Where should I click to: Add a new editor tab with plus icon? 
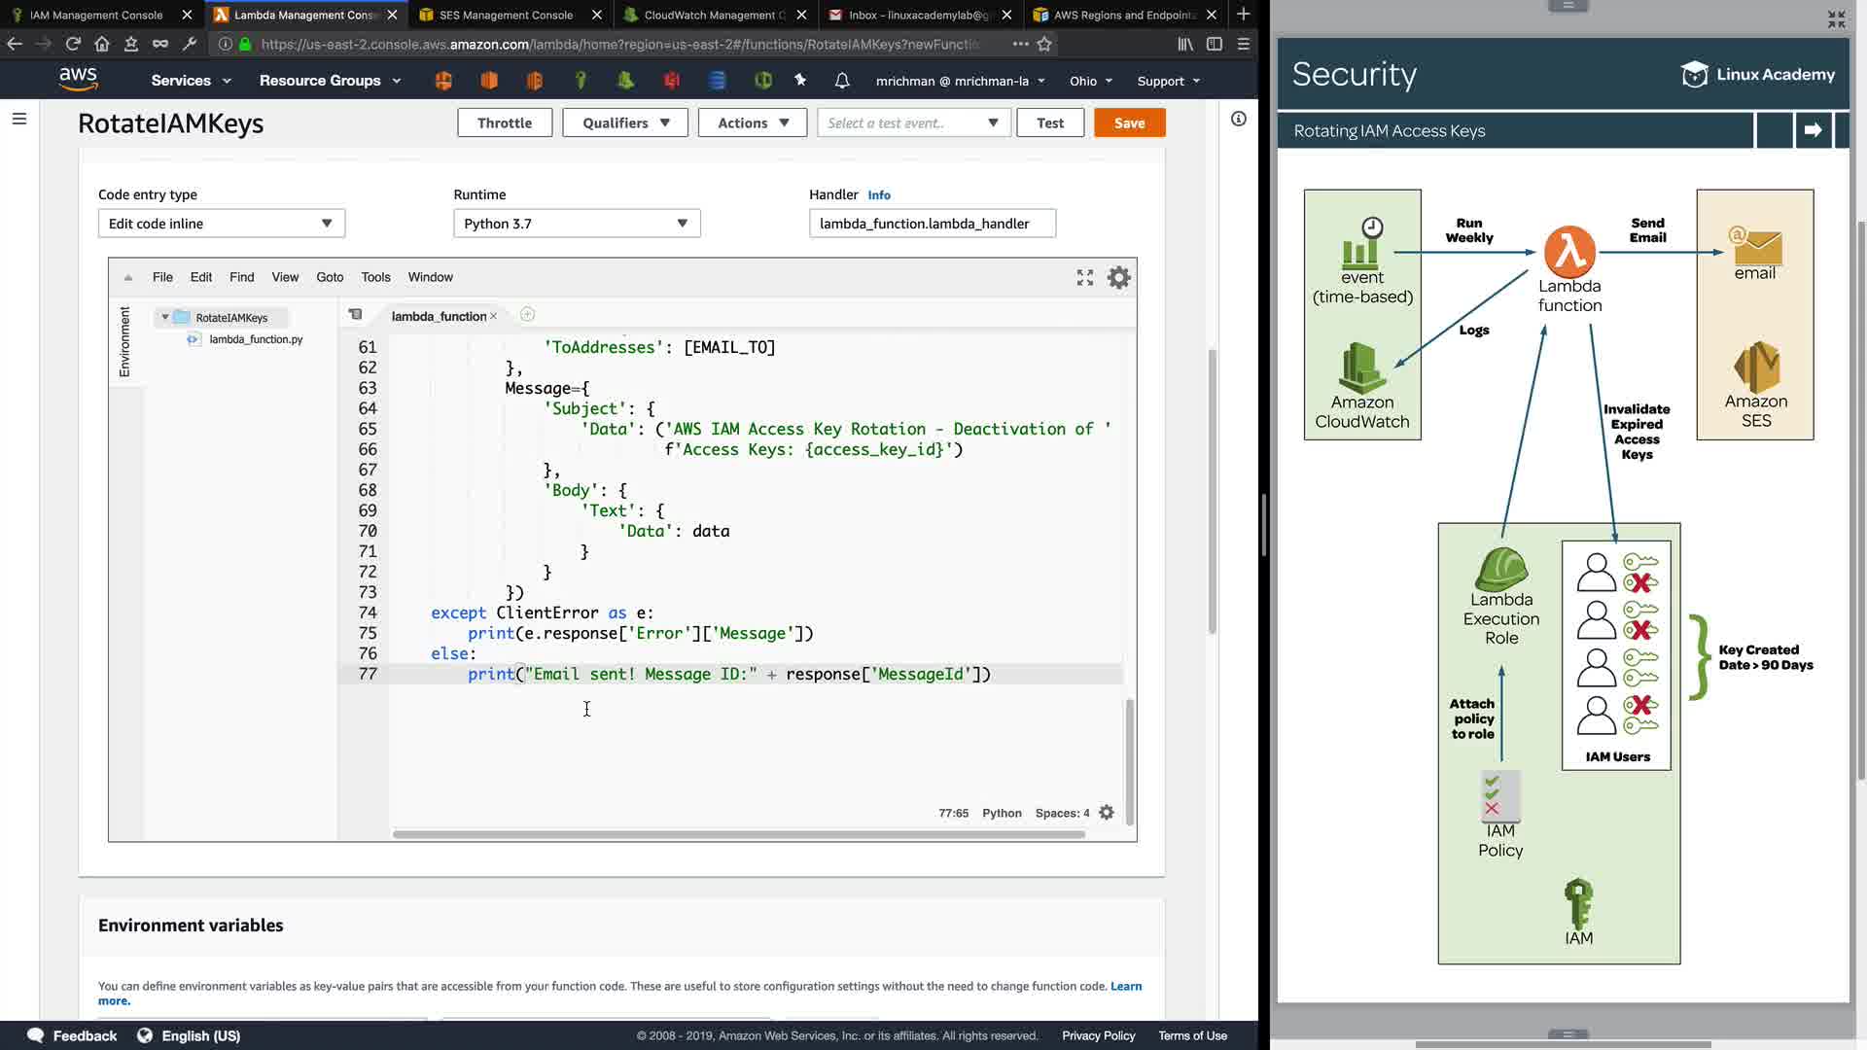point(527,315)
